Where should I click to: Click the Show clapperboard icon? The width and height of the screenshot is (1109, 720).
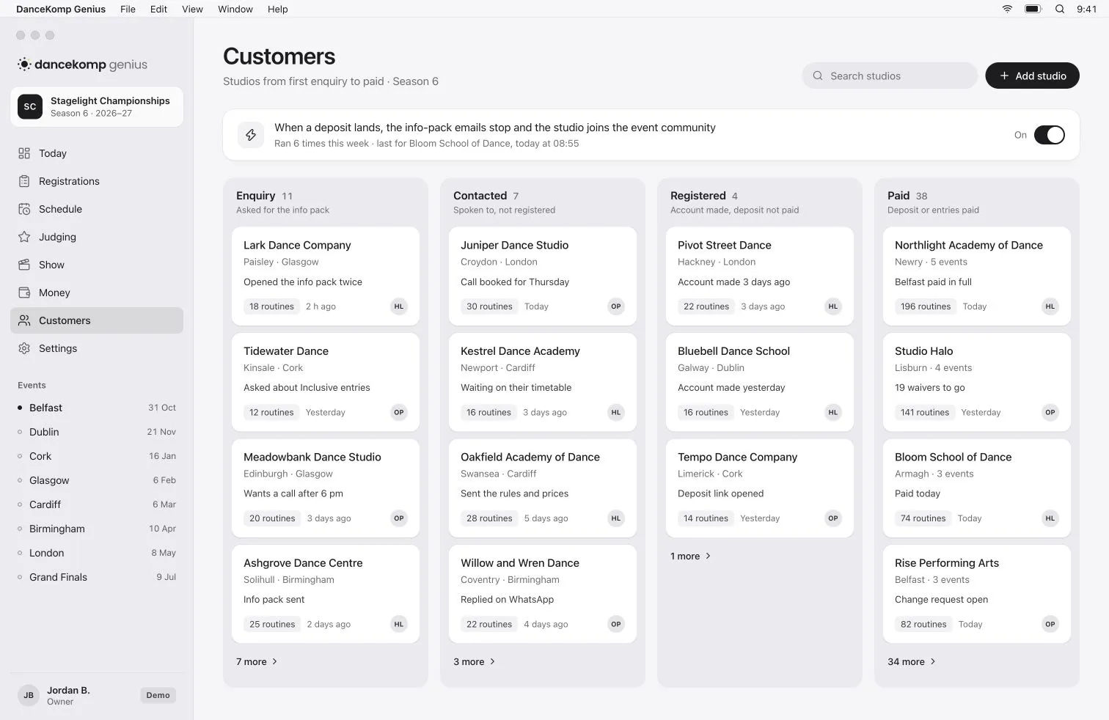click(24, 265)
